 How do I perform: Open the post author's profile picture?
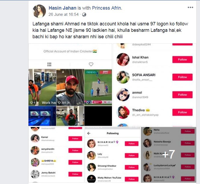point(39,11)
